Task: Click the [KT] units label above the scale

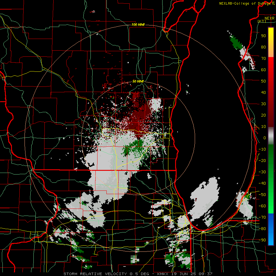Action: coord(262,21)
